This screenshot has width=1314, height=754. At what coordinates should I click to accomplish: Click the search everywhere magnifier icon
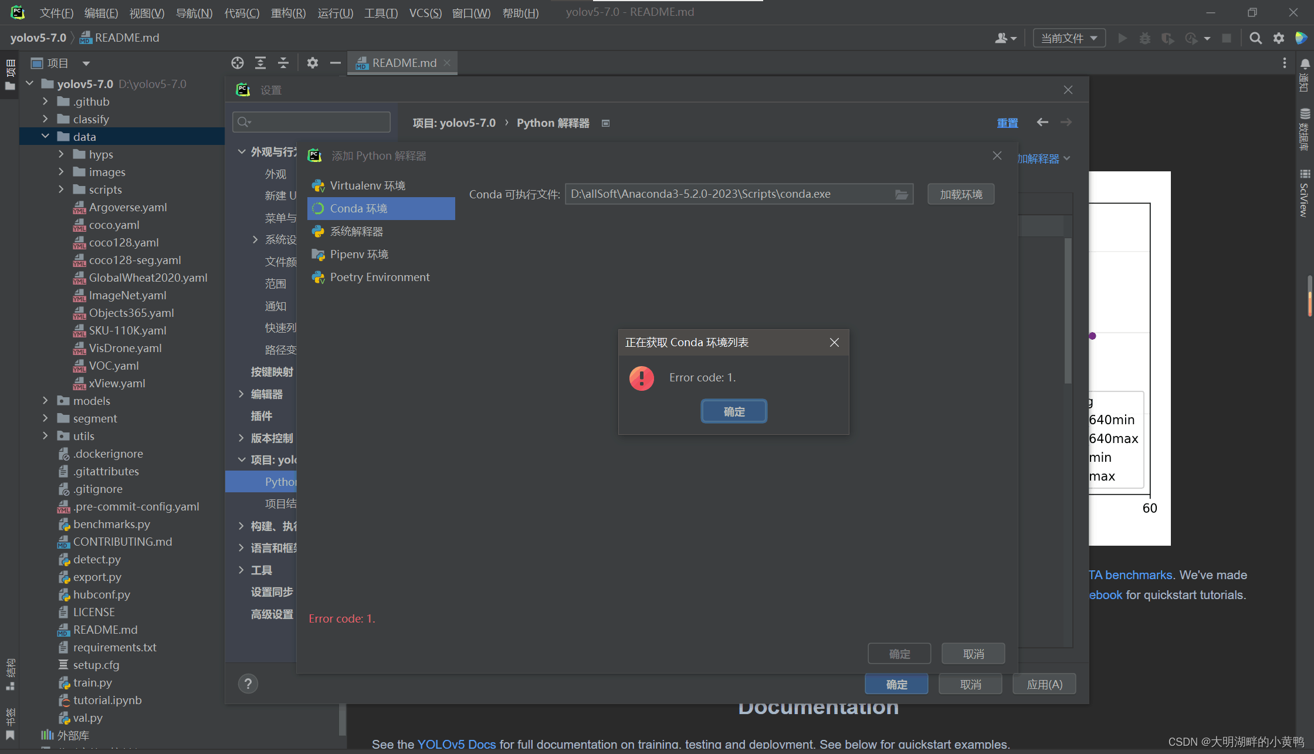pos(1255,38)
